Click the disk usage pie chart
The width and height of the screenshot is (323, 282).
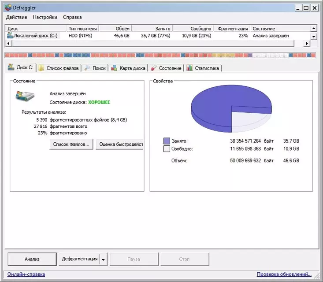click(x=231, y=108)
